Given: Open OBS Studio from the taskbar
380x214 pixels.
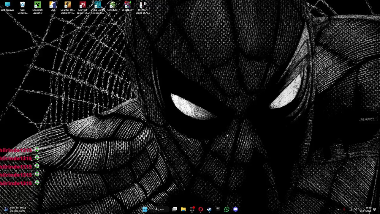Looking at the screenshot, I should click(x=192, y=209).
